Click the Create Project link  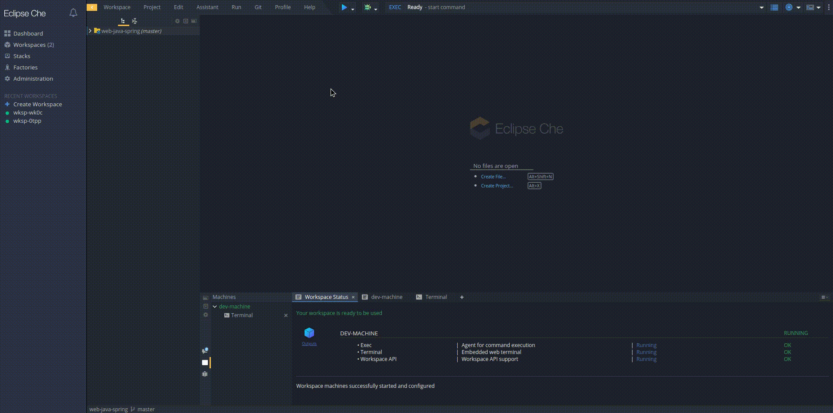pyautogui.click(x=498, y=186)
